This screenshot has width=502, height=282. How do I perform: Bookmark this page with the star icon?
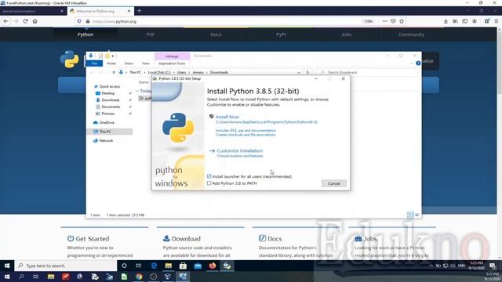[x=402, y=21]
